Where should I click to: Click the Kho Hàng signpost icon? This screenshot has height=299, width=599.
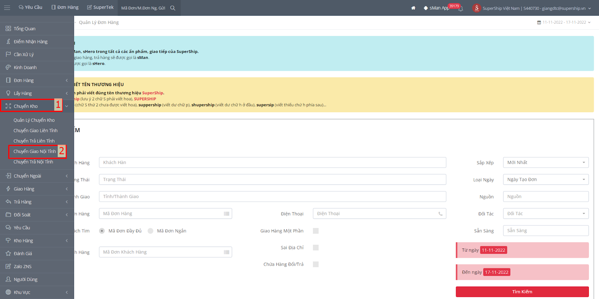pyautogui.click(x=8, y=240)
